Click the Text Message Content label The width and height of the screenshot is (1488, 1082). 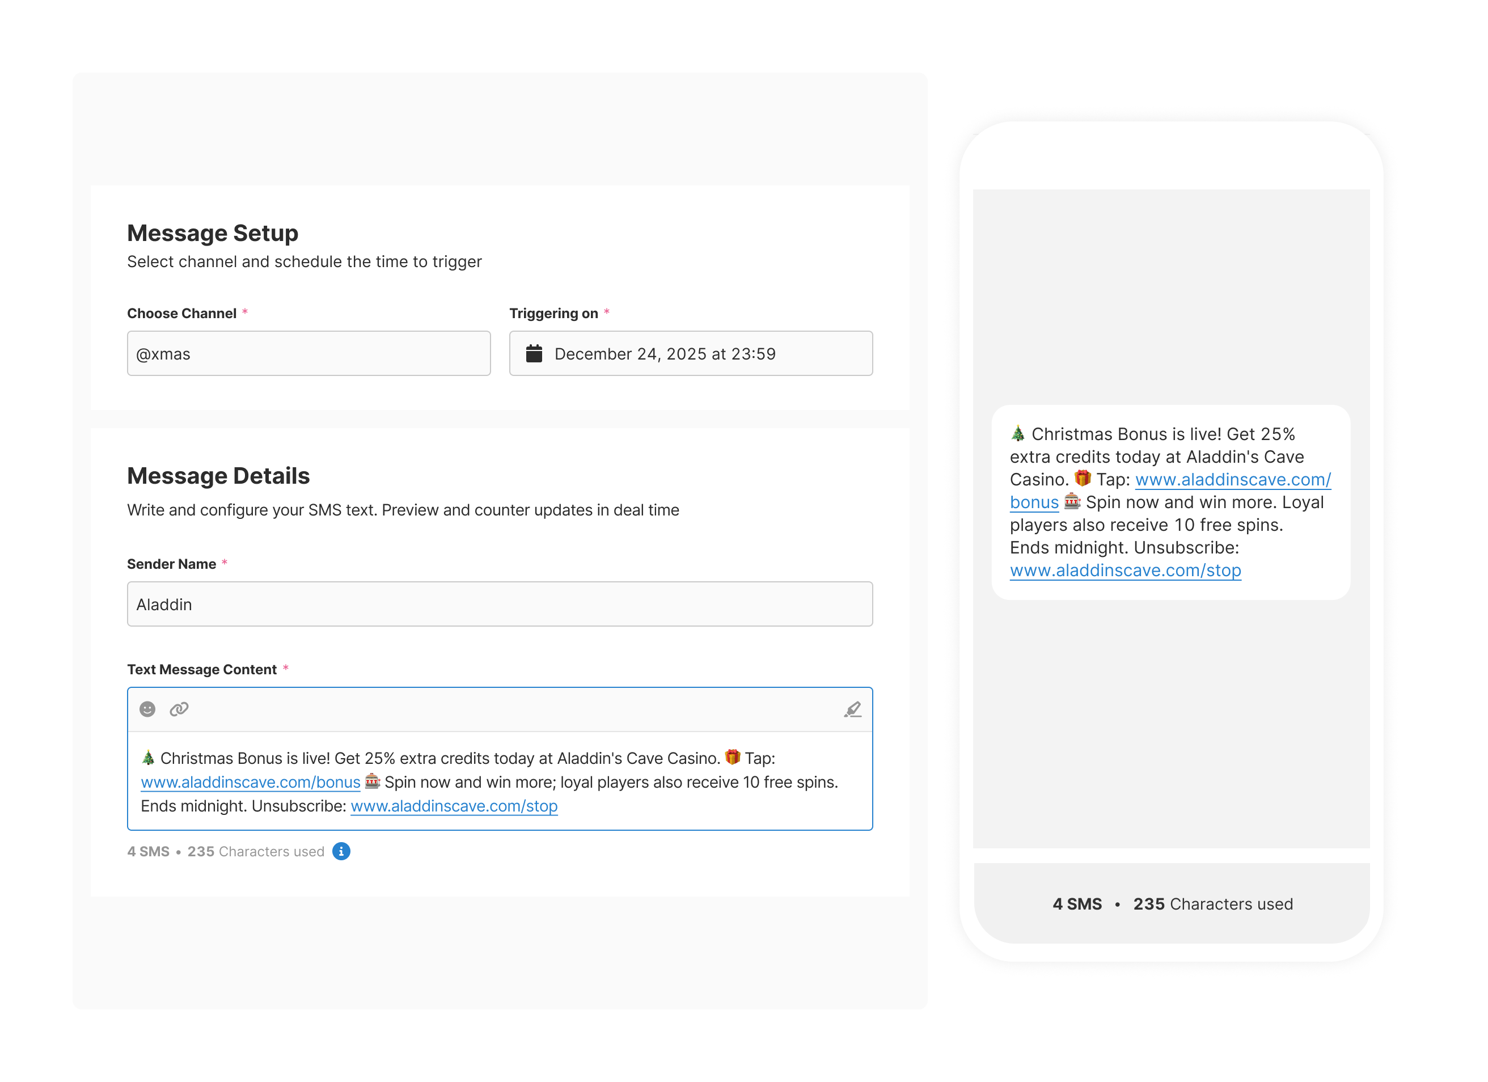(204, 669)
